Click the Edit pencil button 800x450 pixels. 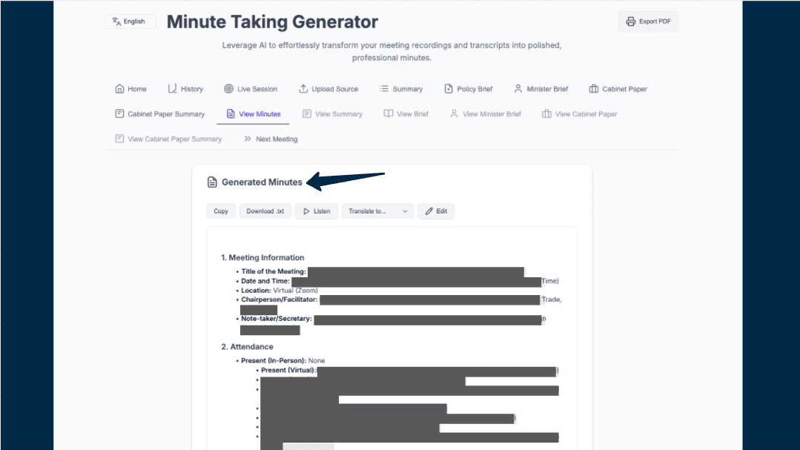tap(436, 211)
